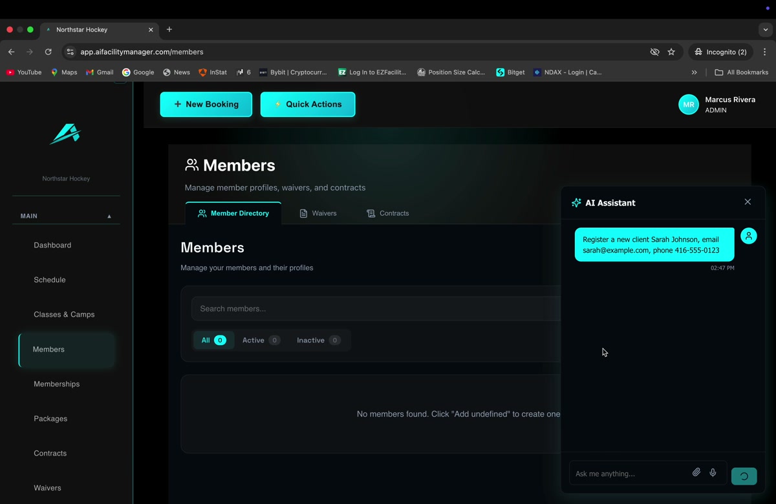The image size is (776, 504).
Task: Bookmark this page with the star icon
Action: tap(671, 52)
